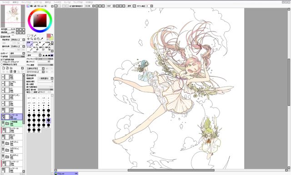Open the File menu
Image resolution: width=291 pixels, height=175 pixels.
6,2
